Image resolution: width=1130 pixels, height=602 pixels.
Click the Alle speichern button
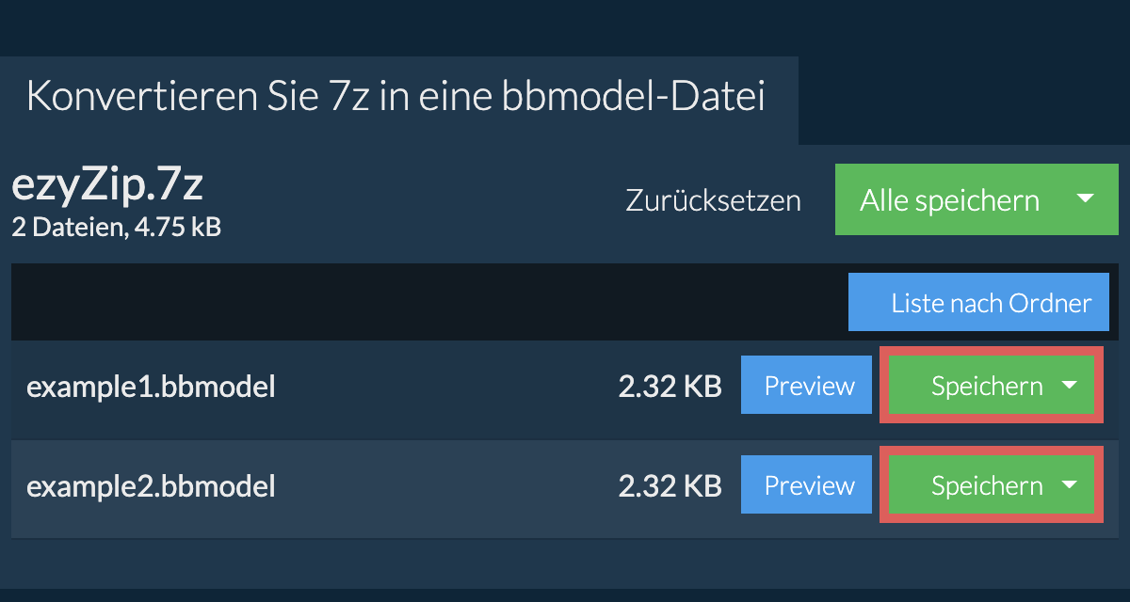coord(949,200)
